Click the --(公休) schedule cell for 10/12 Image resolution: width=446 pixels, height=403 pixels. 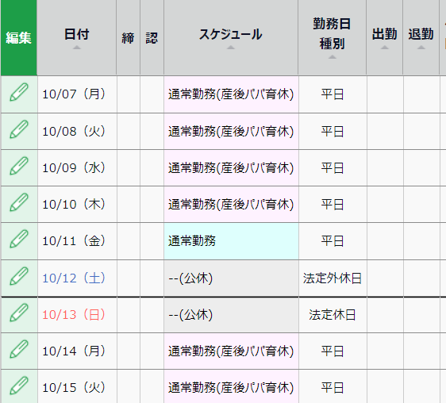[231, 278]
